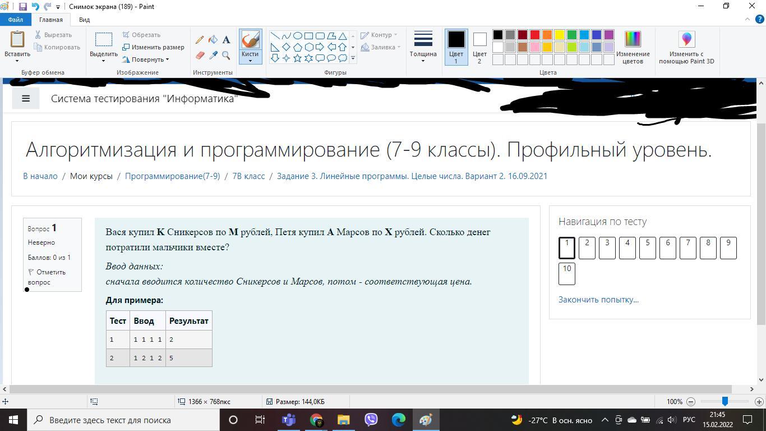The width and height of the screenshot is (766, 431).
Task: Pick the yellow color swatch
Action: tap(560, 35)
